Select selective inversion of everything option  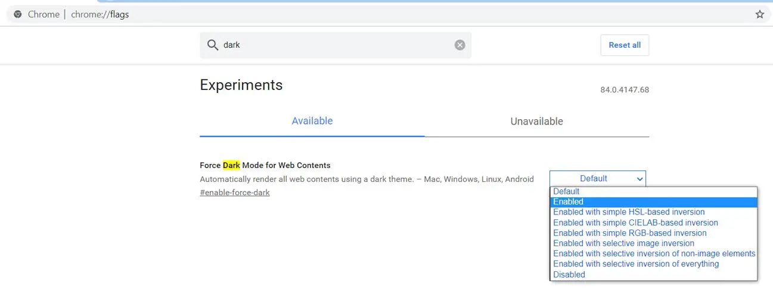tap(653, 264)
